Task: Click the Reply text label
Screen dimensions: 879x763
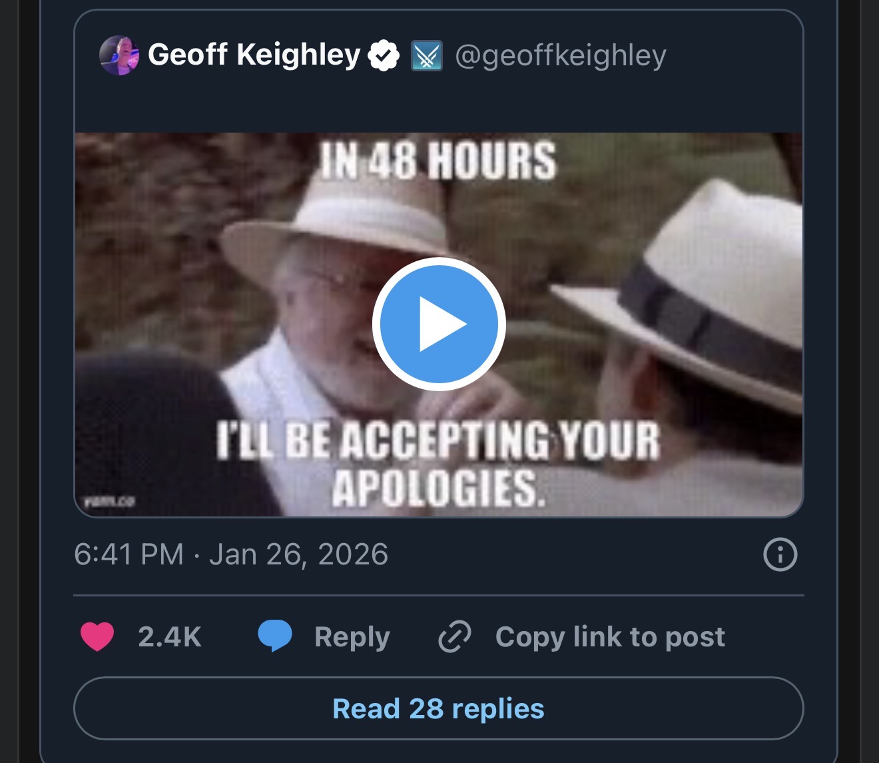Action: click(352, 637)
